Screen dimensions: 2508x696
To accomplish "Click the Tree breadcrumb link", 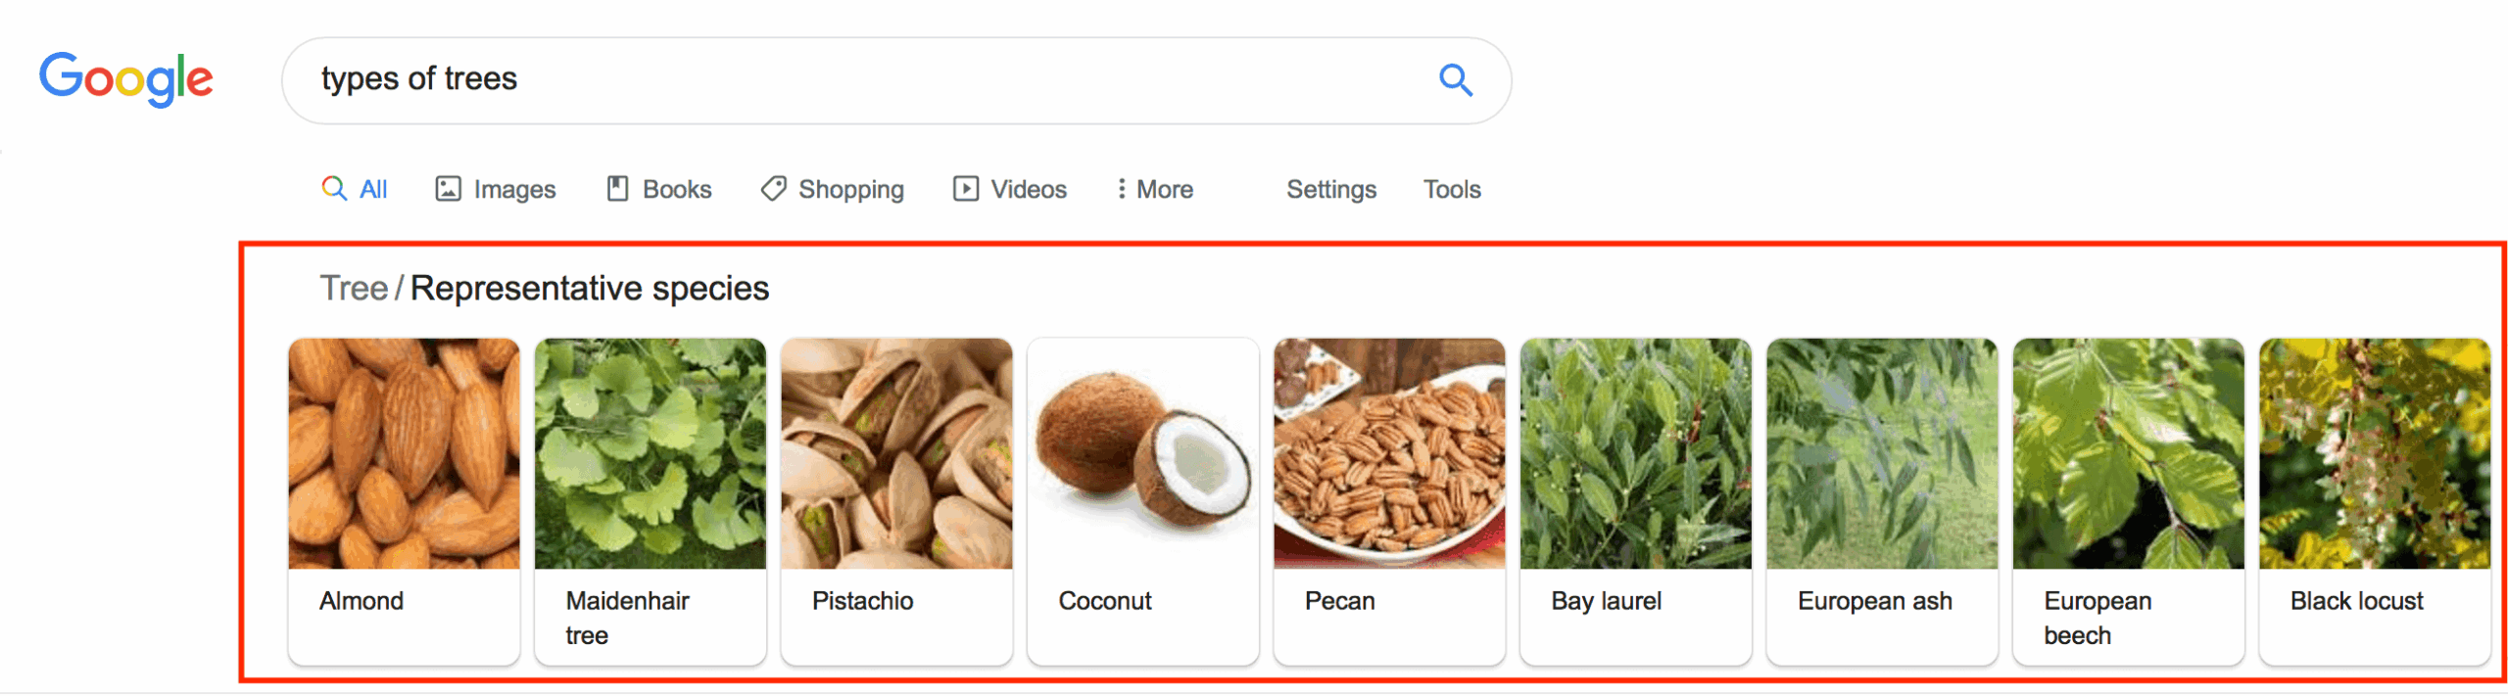I will coord(354,289).
